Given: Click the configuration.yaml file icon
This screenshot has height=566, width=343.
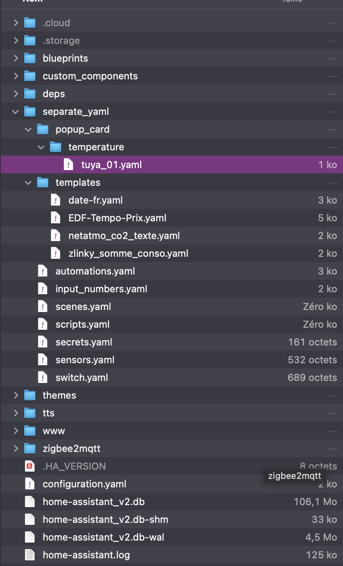Looking at the screenshot, I should (30, 484).
